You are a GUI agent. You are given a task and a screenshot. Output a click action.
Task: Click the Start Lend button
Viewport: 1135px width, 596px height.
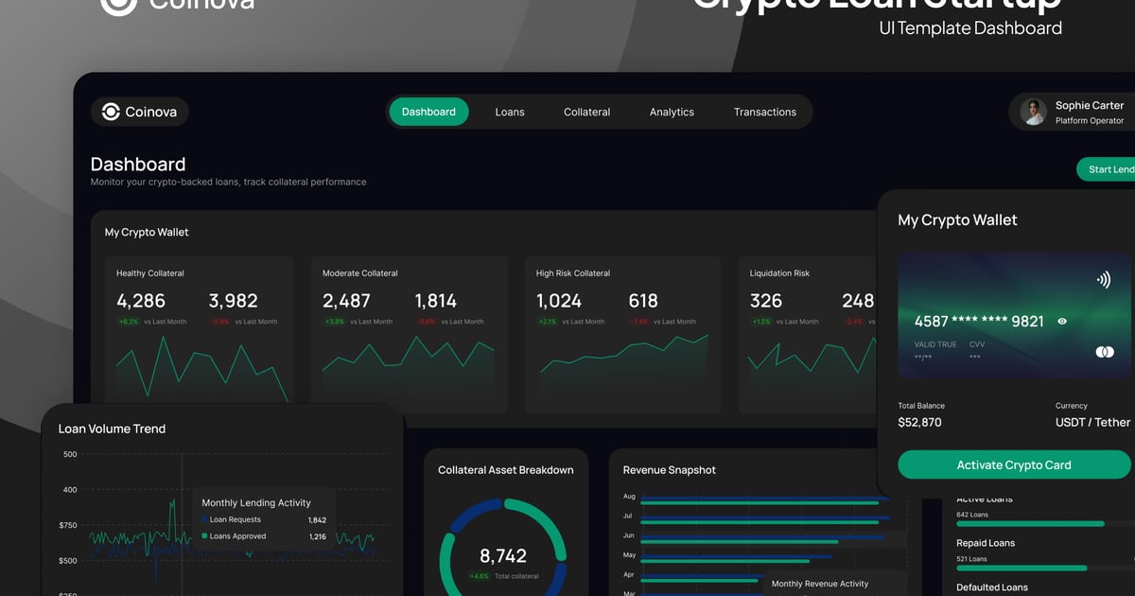(x=1109, y=169)
